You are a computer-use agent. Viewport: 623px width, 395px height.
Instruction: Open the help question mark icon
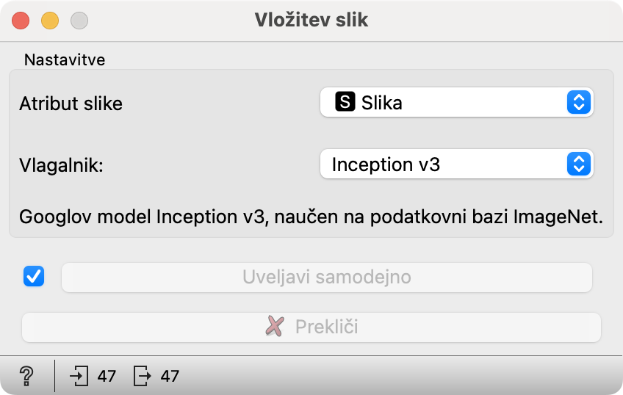pyautogui.click(x=26, y=376)
